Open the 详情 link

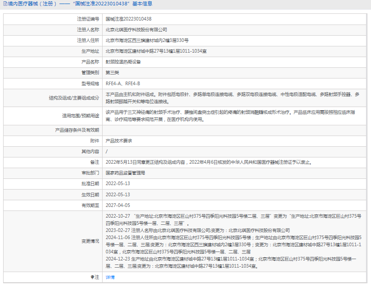(110, 277)
